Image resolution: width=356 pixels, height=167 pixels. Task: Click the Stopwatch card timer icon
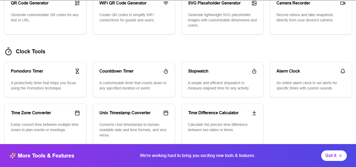click(254, 71)
